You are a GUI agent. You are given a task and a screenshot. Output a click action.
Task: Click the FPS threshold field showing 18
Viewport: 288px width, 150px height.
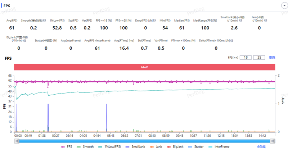(x=246, y=58)
